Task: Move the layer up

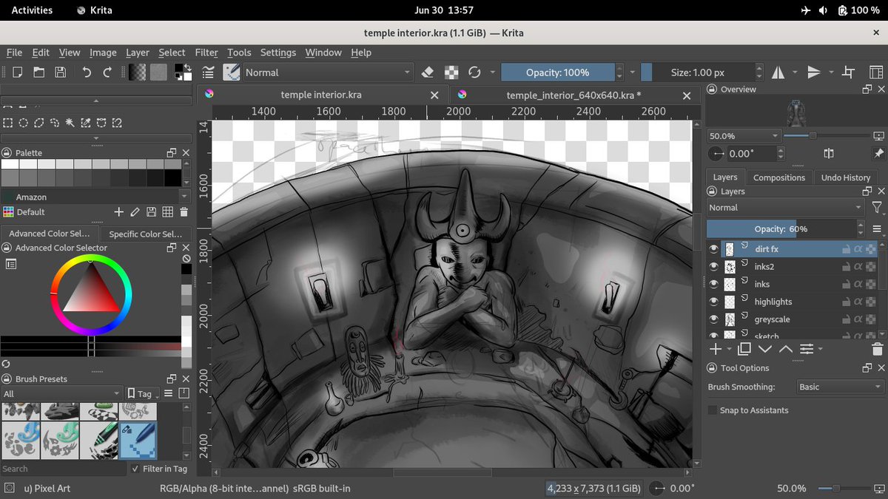Action: pos(786,349)
